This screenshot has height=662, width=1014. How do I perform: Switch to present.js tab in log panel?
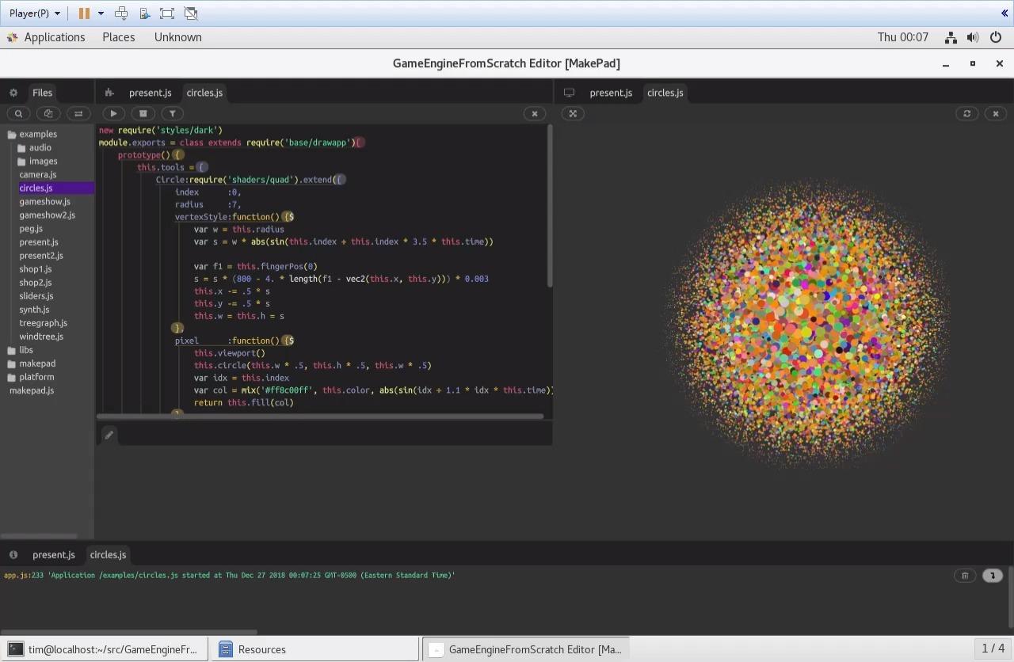[x=54, y=554]
